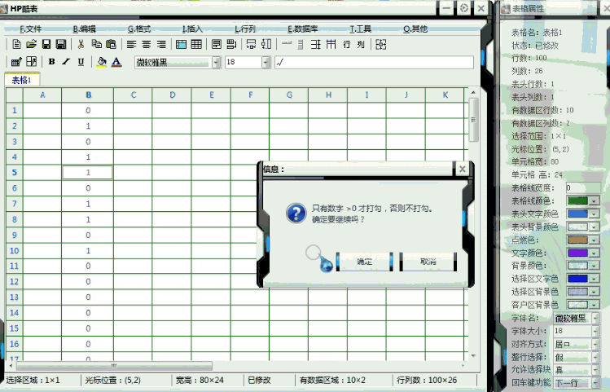Close the 信息 dialog with its X
This screenshot has width=610, height=392.
(462, 169)
